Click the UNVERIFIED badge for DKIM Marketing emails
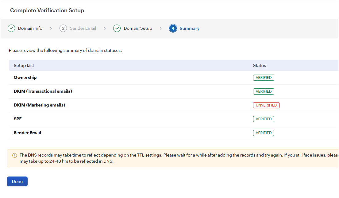339x198 pixels. (x=266, y=105)
